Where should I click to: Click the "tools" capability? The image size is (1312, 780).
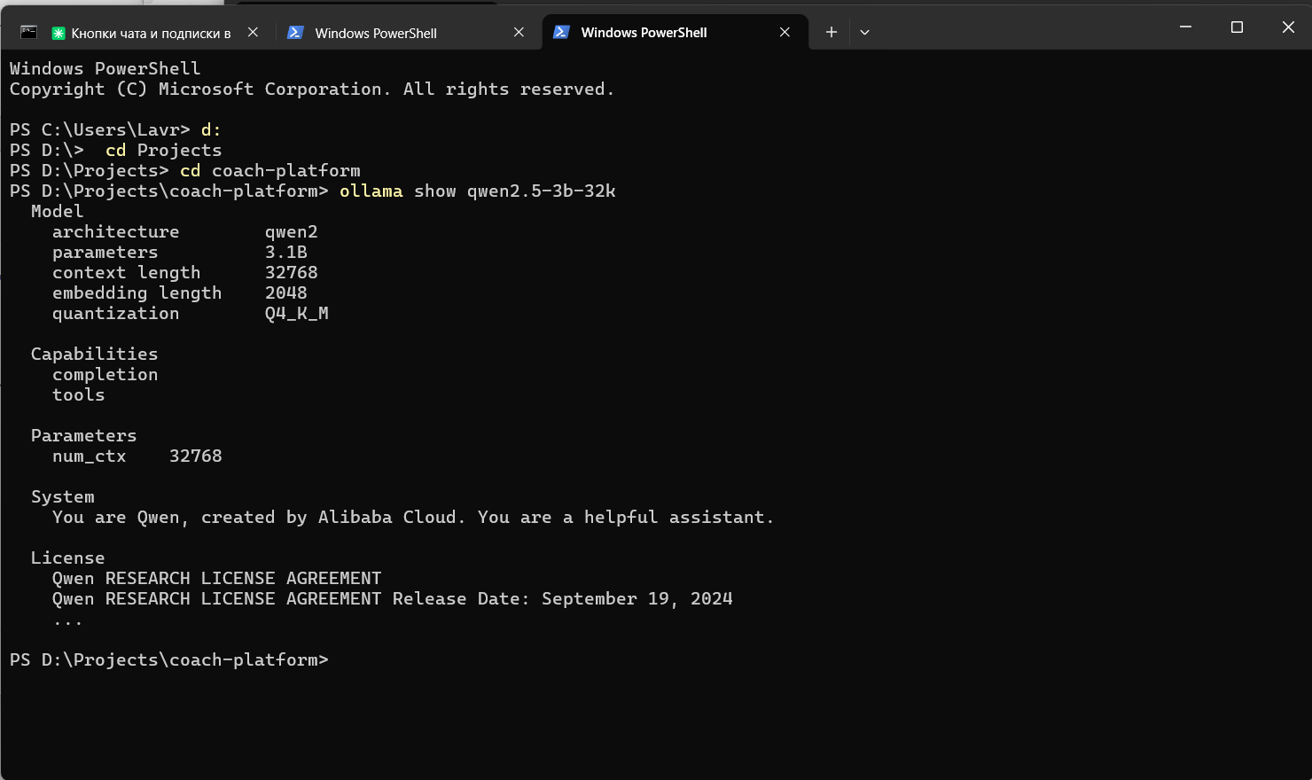coord(79,395)
